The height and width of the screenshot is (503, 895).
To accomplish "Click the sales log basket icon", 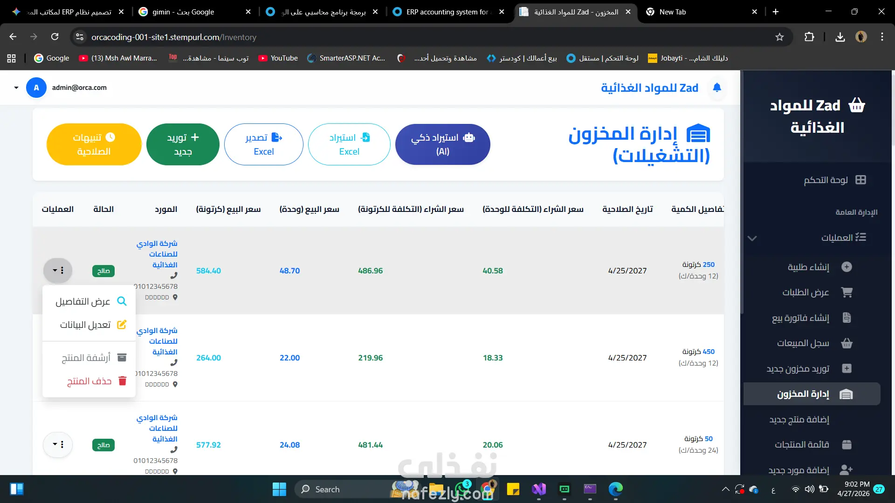I will pyautogui.click(x=847, y=343).
